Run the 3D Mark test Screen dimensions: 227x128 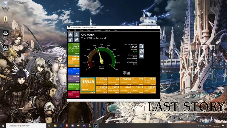click(x=77, y=81)
